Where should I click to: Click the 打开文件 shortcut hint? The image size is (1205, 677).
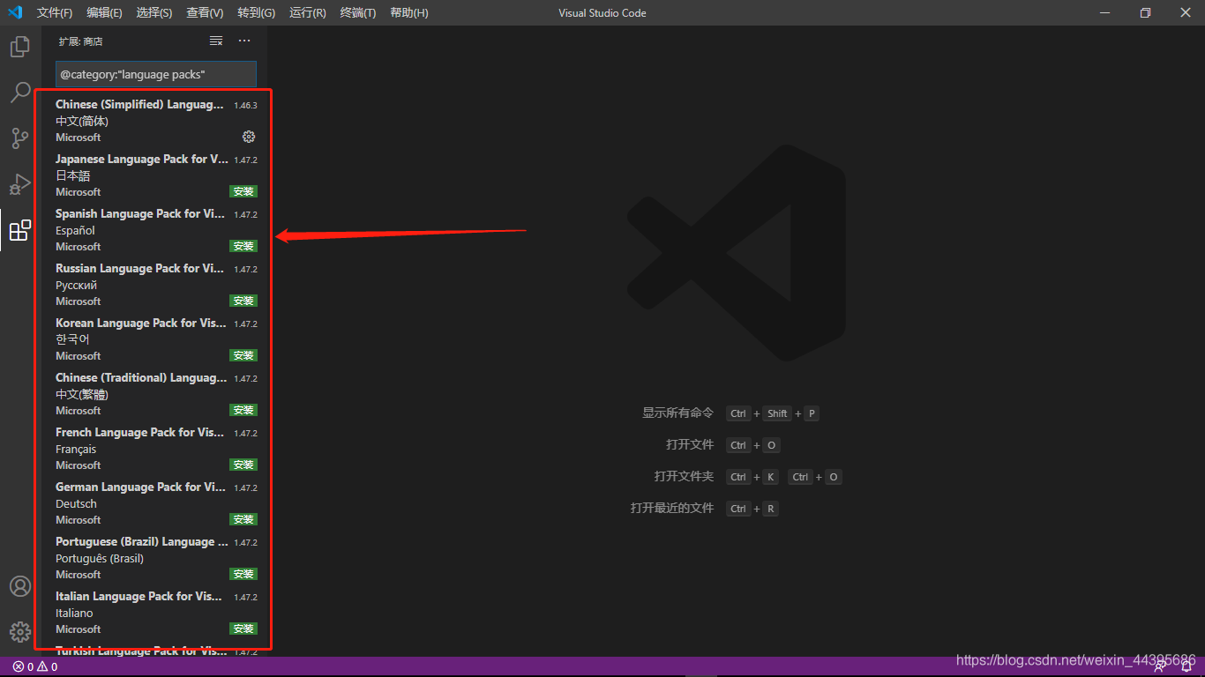tap(690, 445)
